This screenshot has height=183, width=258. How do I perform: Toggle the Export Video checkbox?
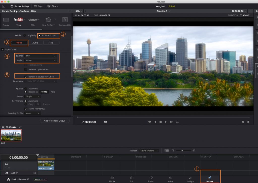tap(3, 49)
